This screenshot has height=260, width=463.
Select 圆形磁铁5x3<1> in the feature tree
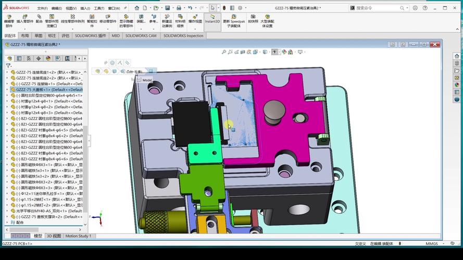pyautogui.click(x=49, y=171)
